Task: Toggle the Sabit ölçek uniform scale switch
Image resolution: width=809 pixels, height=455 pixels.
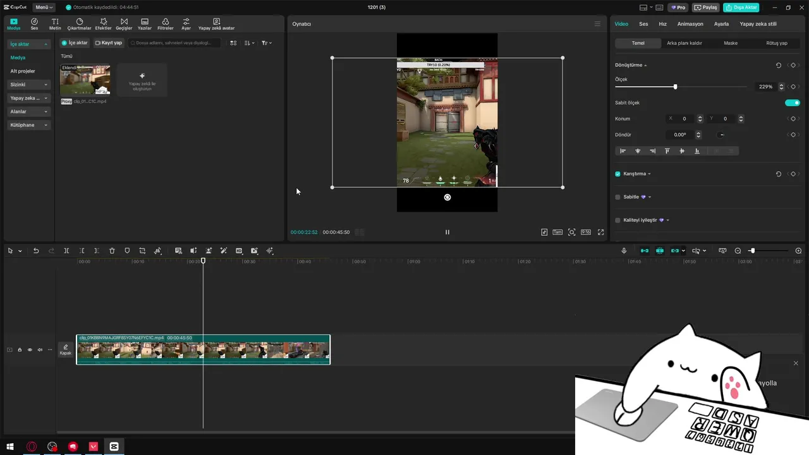Action: coord(793,102)
